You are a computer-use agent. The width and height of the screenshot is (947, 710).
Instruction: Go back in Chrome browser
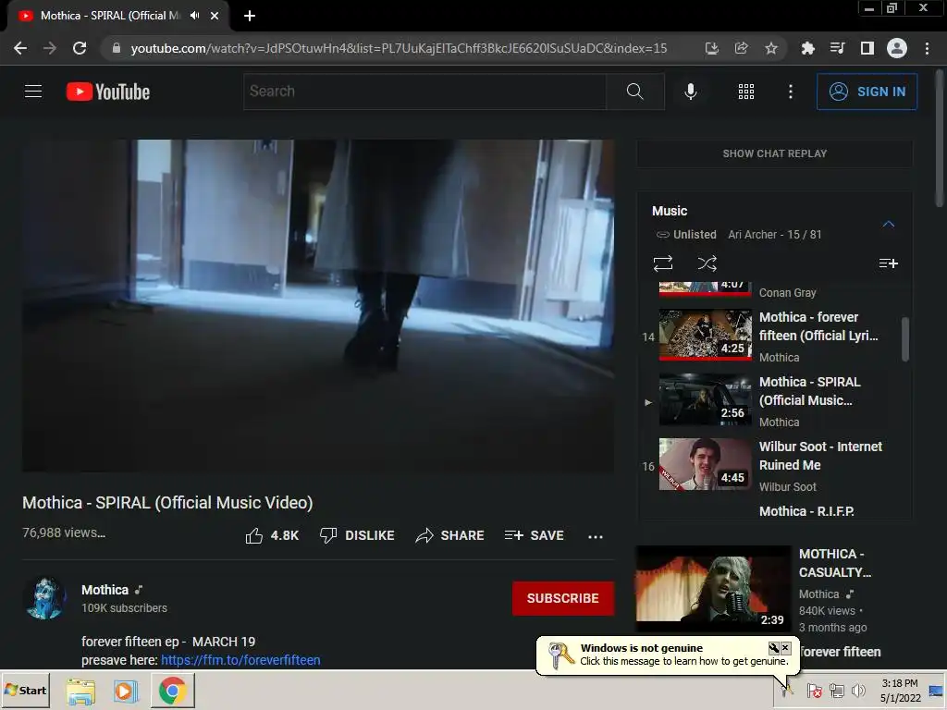pyautogui.click(x=20, y=48)
